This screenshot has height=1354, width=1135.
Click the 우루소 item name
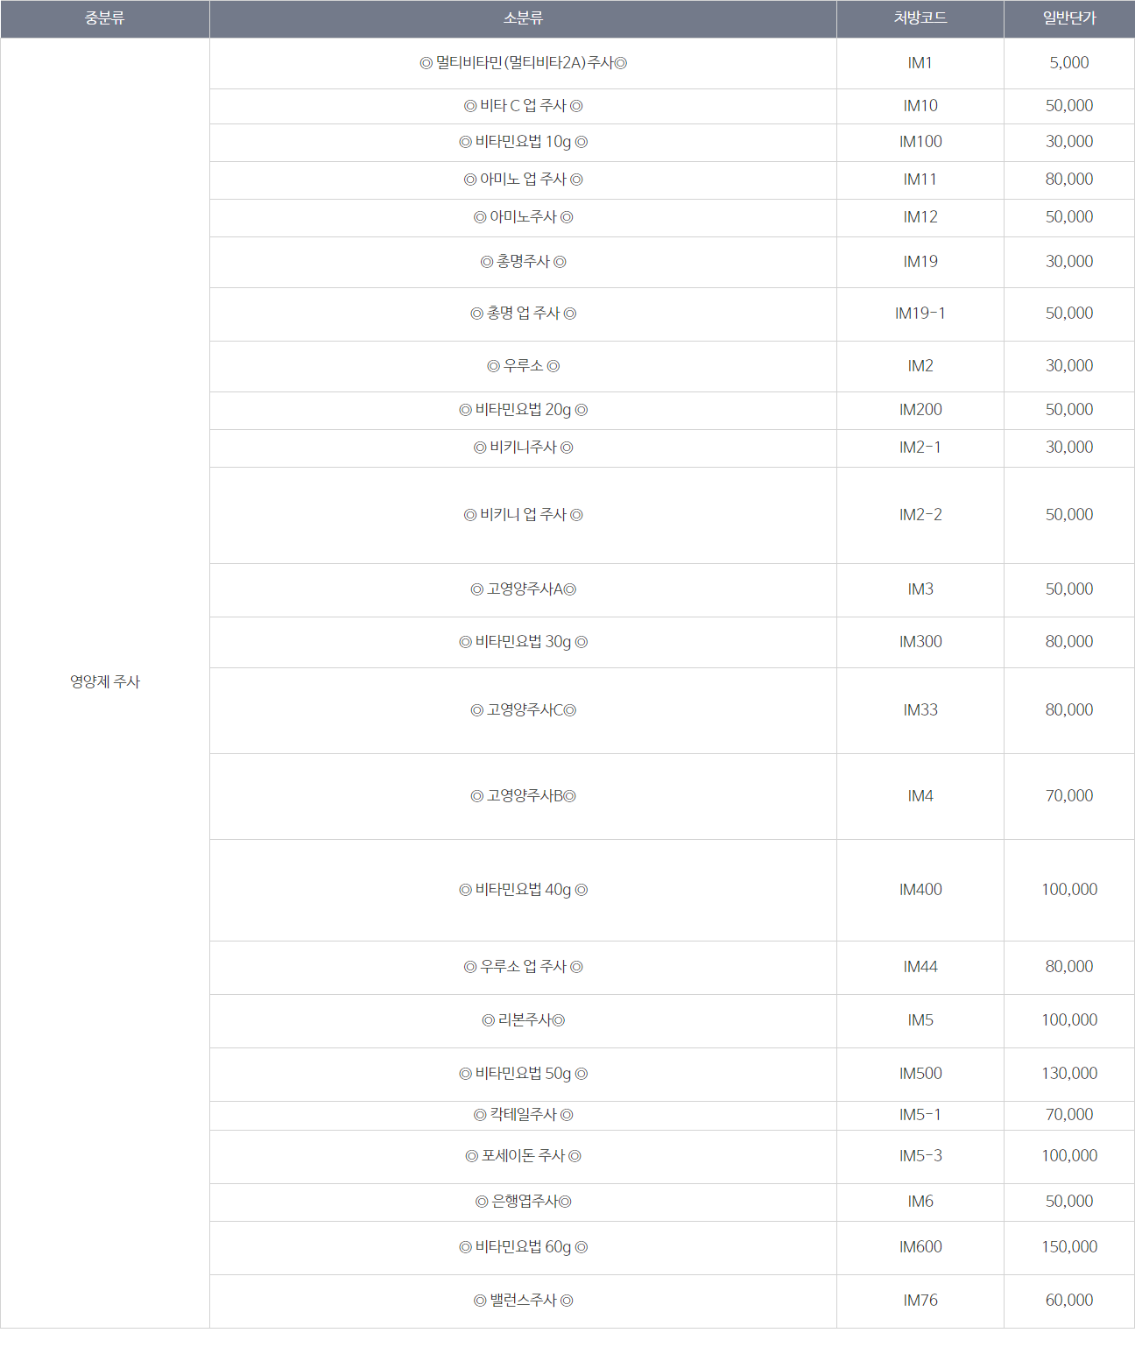(523, 366)
